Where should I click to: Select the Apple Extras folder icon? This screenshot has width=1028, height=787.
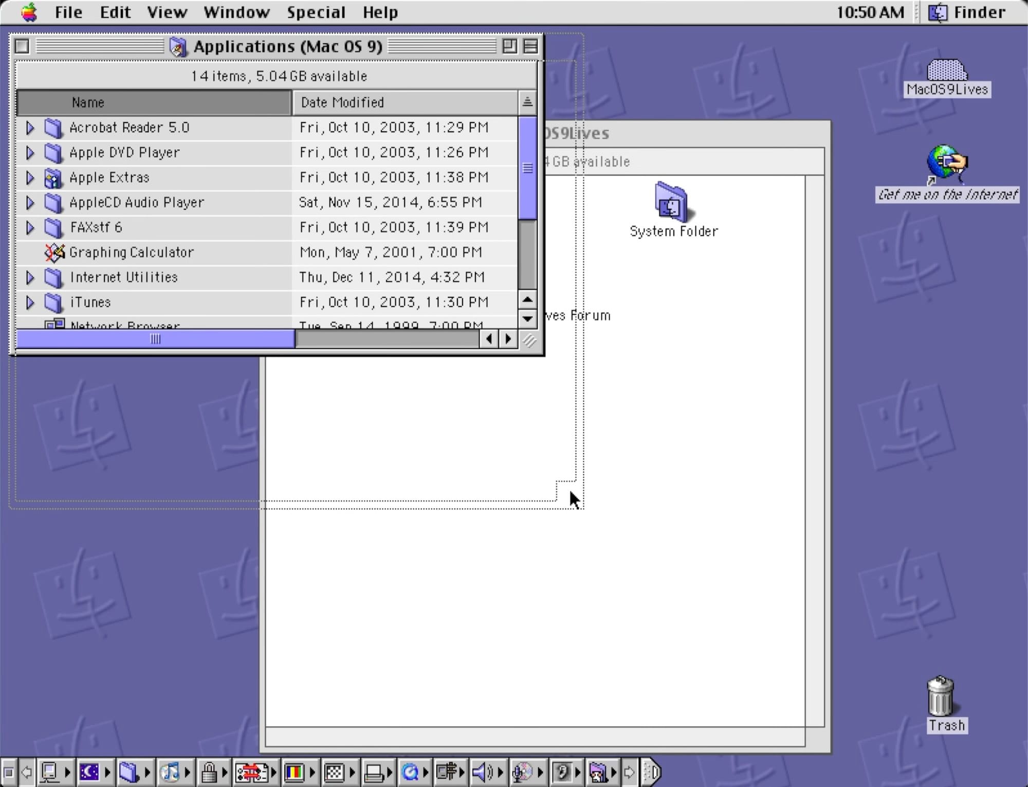[53, 177]
